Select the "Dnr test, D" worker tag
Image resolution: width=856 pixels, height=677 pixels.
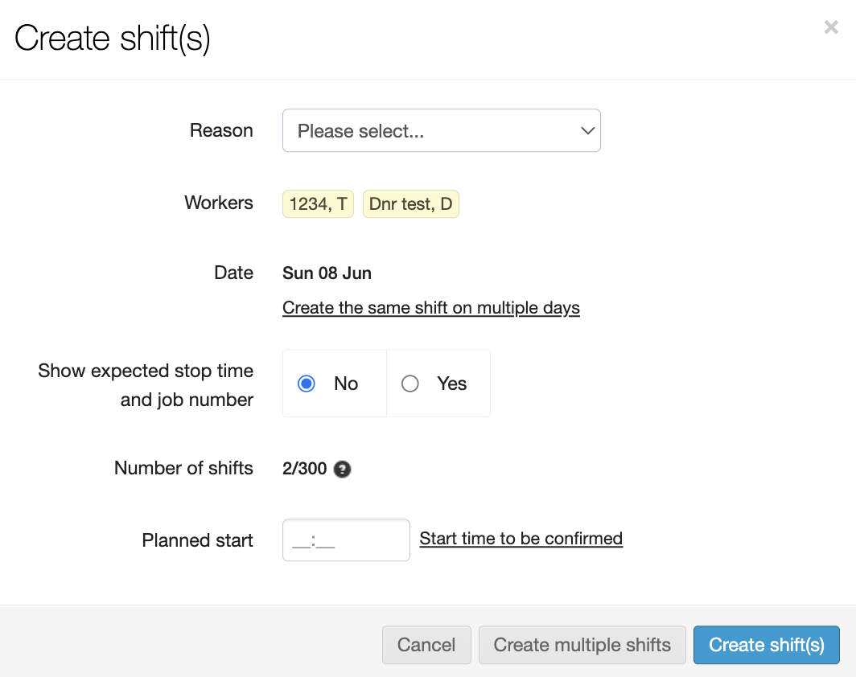(x=410, y=204)
